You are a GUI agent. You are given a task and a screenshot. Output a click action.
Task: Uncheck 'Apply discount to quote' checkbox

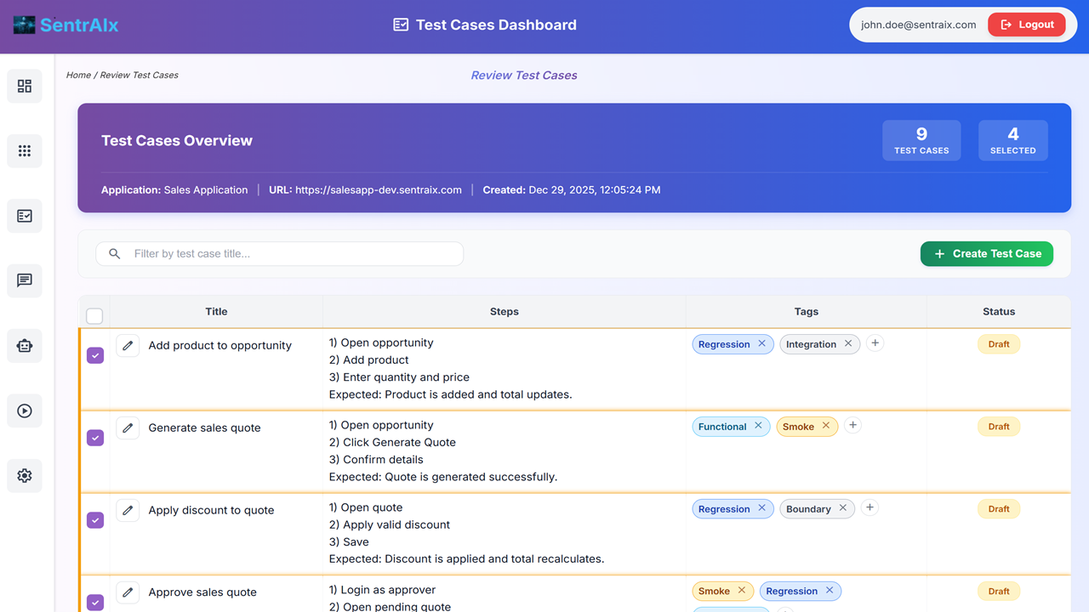click(95, 520)
